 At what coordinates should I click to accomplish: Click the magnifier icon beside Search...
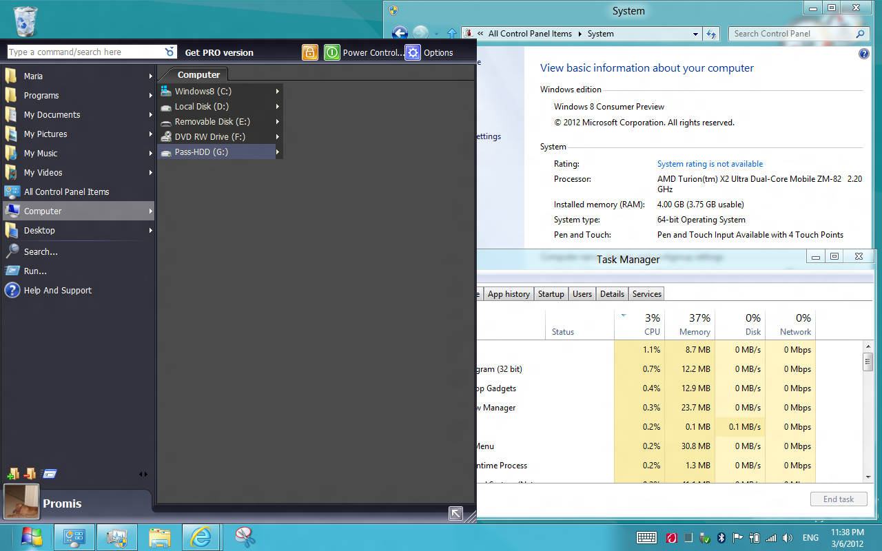(12, 251)
